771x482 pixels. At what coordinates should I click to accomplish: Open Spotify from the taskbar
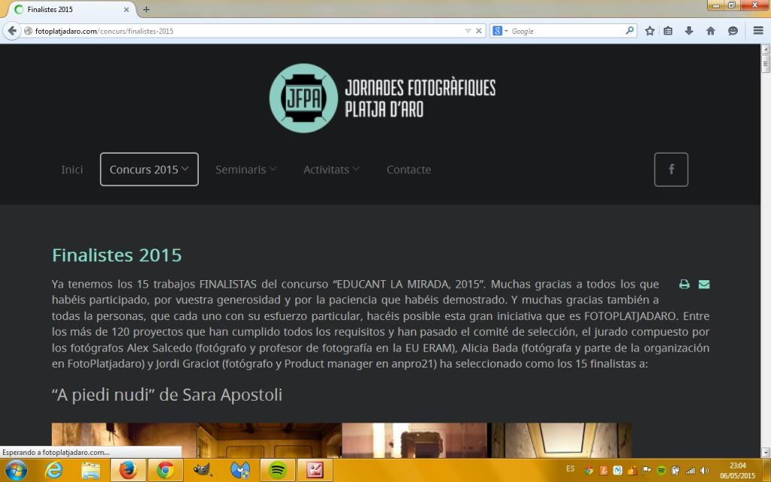(x=276, y=470)
